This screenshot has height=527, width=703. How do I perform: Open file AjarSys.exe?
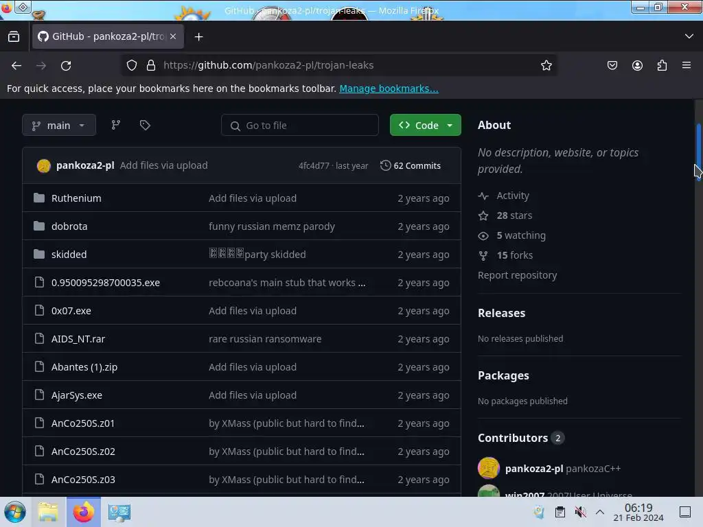tap(77, 395)
